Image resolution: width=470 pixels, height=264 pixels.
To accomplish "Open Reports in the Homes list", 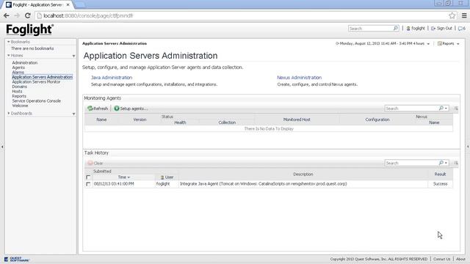I will click(x=19, y=96).
